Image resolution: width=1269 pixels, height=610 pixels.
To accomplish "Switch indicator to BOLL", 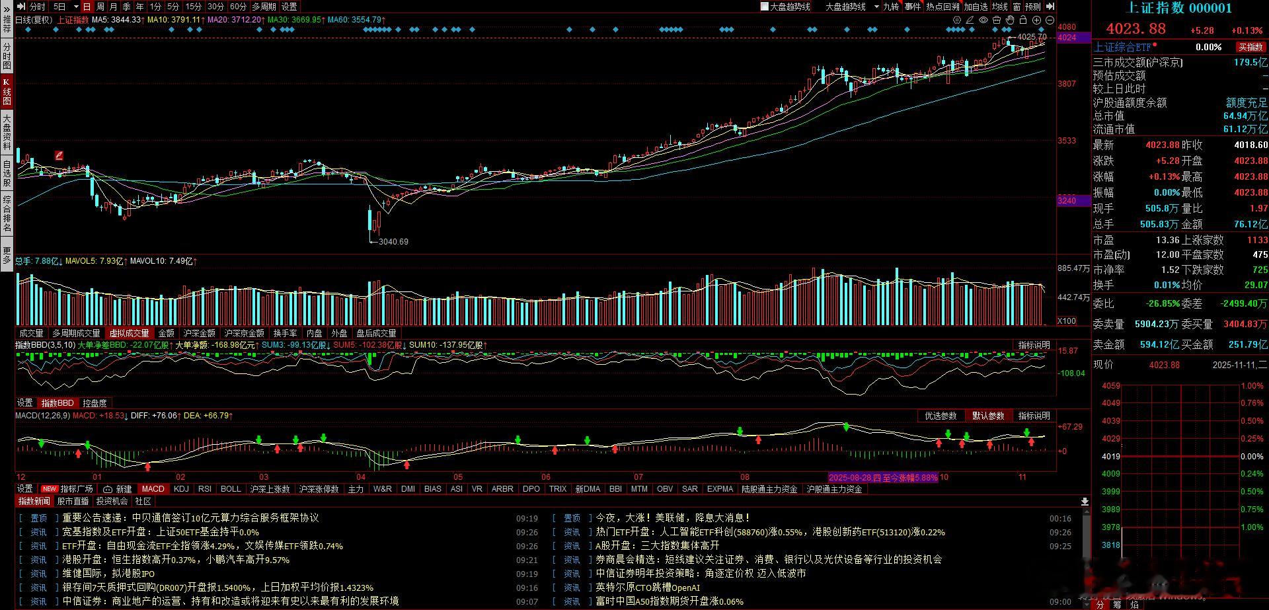I will tap(231, 489).
